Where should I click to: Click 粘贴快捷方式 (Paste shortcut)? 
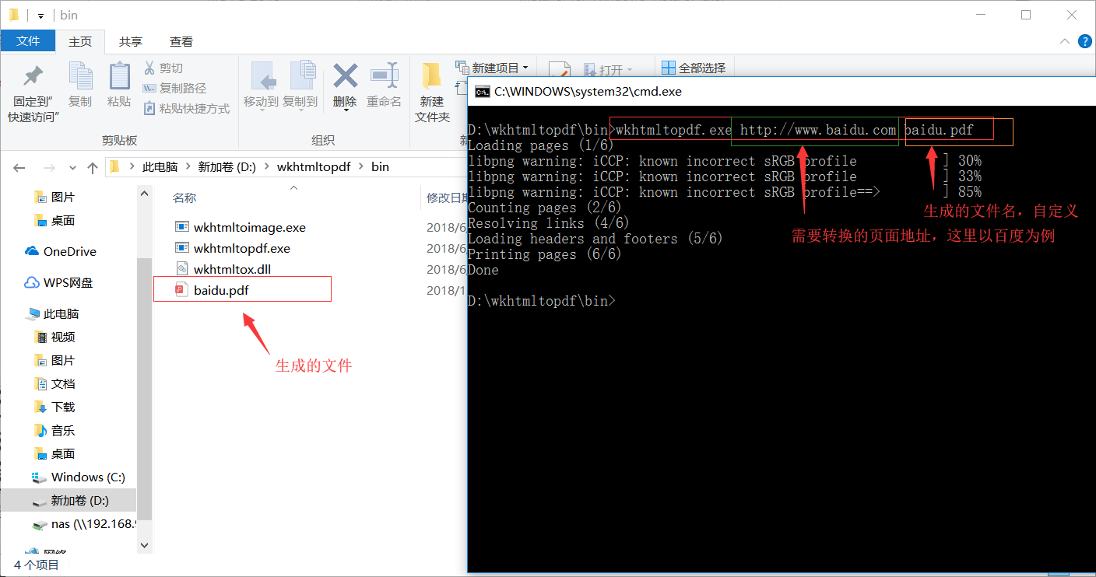pyautogui.click(x=187, y=109)
